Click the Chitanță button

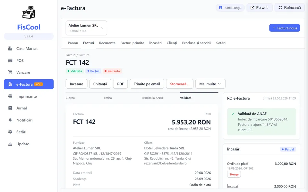point(100,84)
